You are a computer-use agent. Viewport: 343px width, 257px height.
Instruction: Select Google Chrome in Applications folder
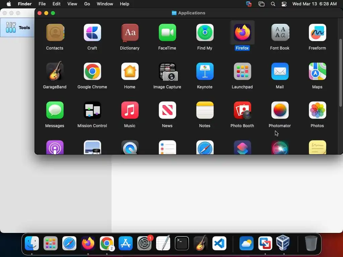point(92,71)
